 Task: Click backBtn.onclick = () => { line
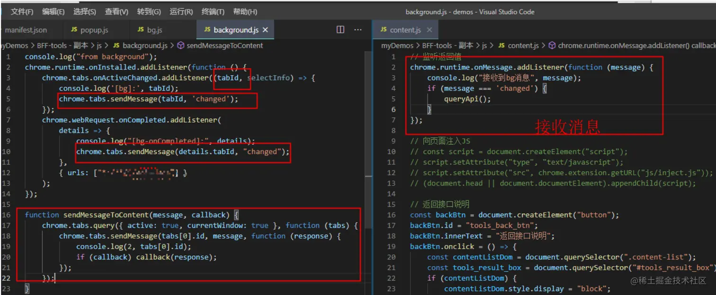[x=463, y=246]
